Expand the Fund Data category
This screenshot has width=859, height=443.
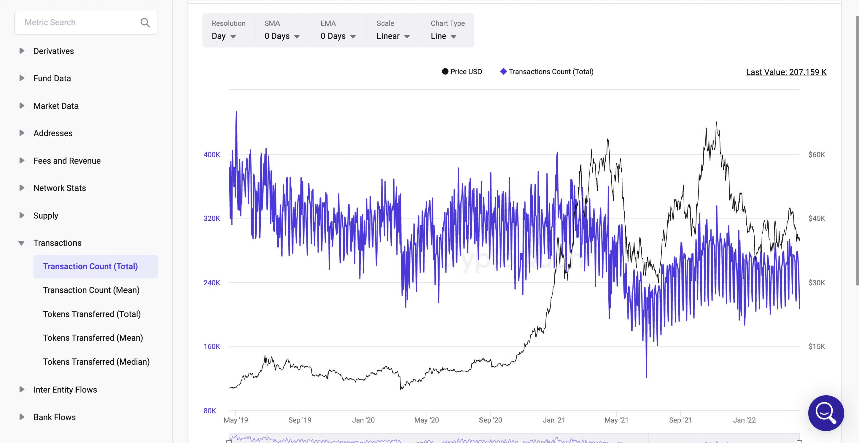[22, 78]
